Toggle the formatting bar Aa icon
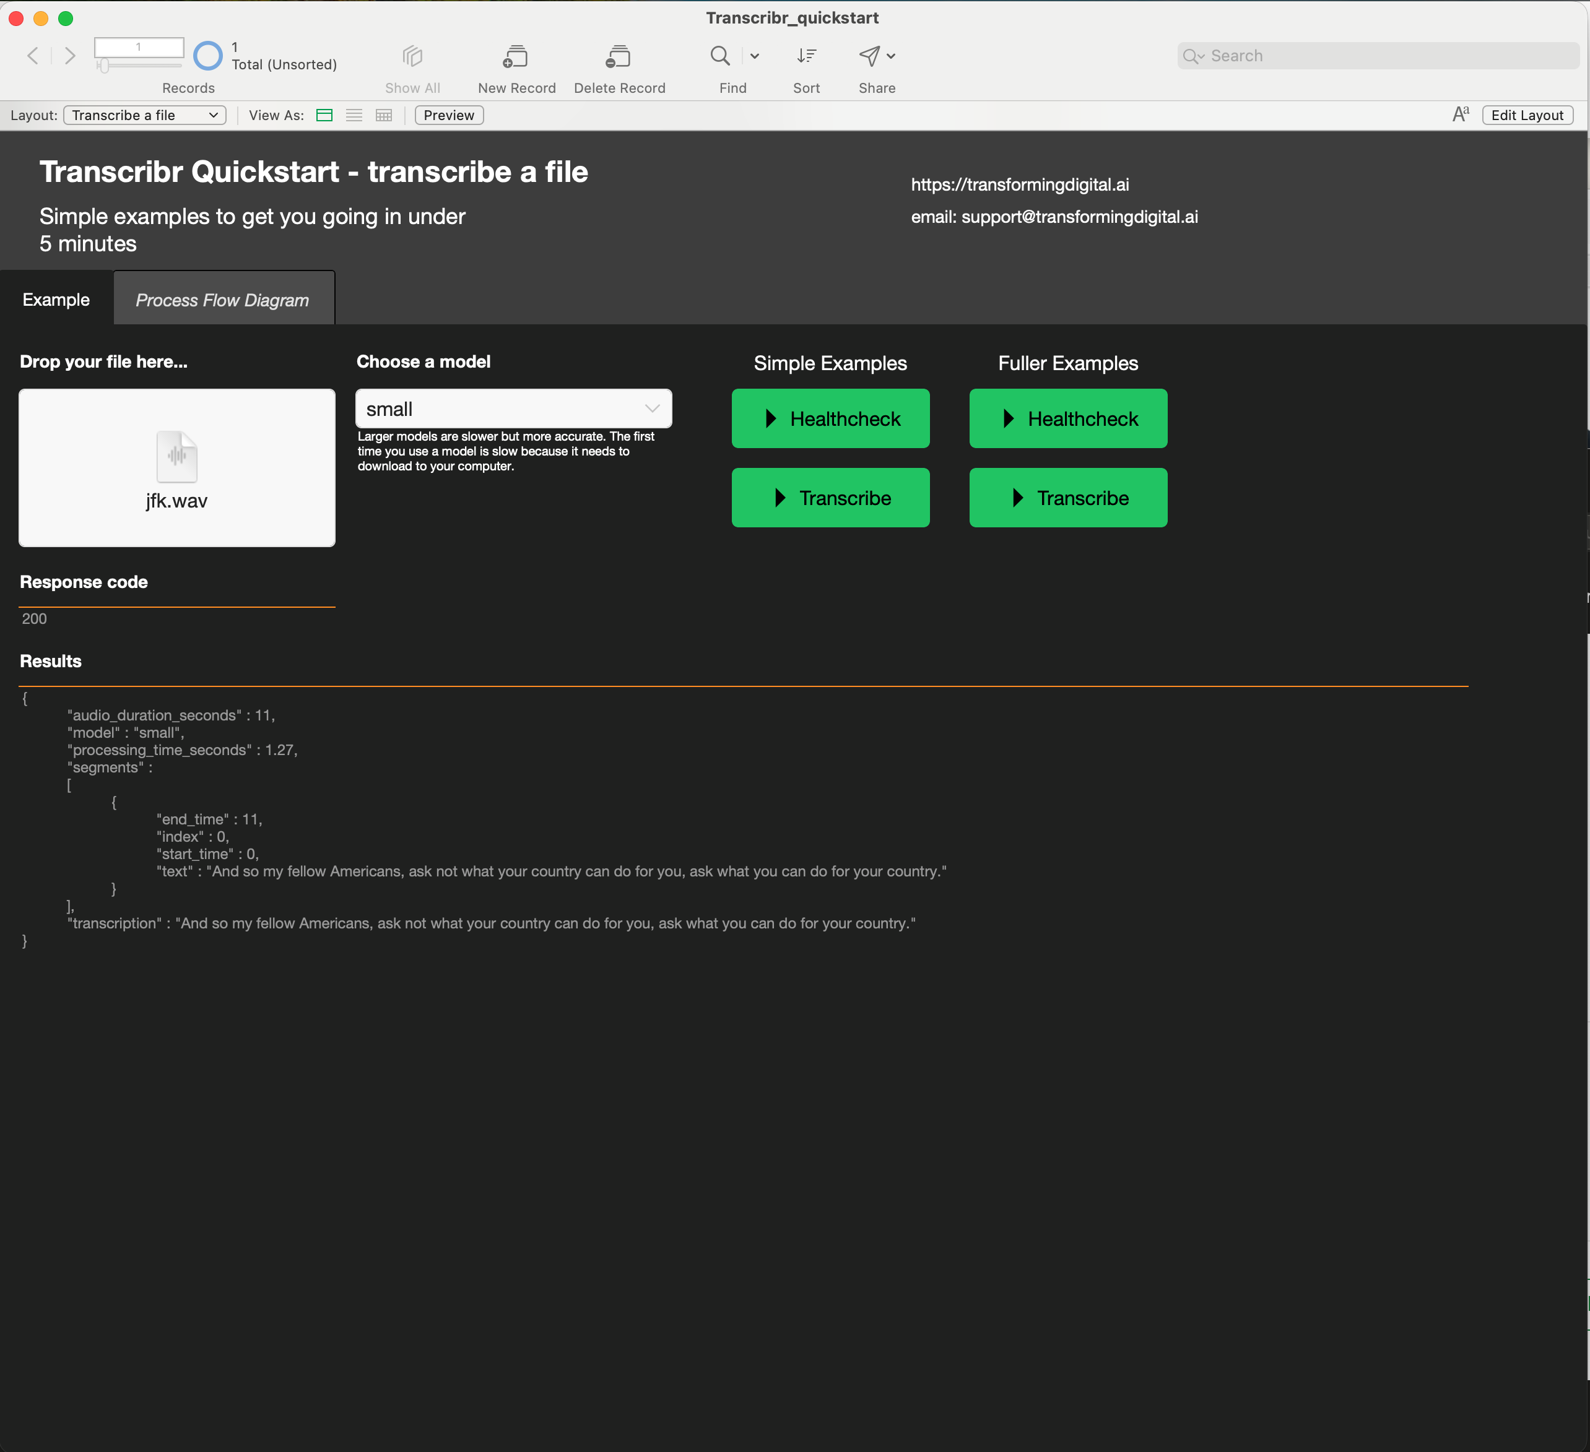 point(1460,115)
